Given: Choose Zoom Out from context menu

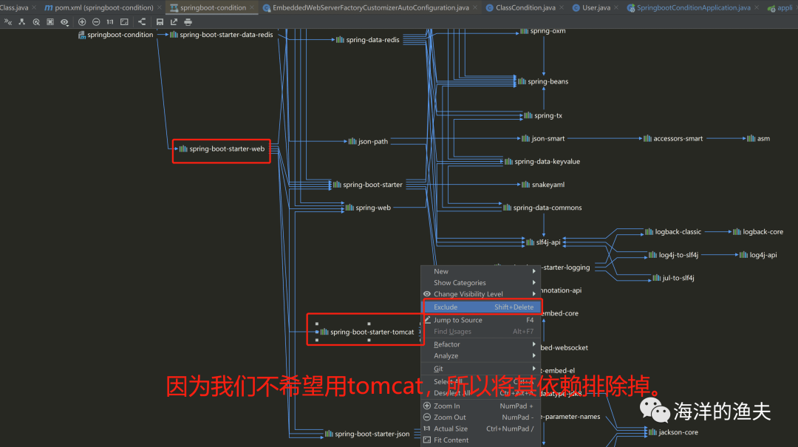Looking at the screenshot, I should click(480, 417).
